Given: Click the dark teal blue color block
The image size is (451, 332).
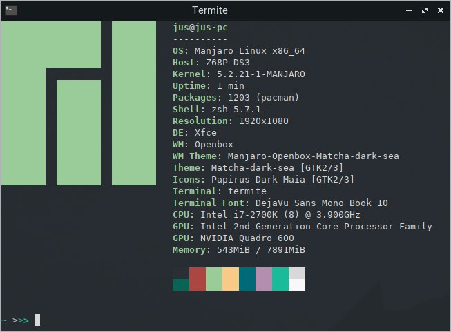Looking at the screenshot, I should click(x=247, y=279).
